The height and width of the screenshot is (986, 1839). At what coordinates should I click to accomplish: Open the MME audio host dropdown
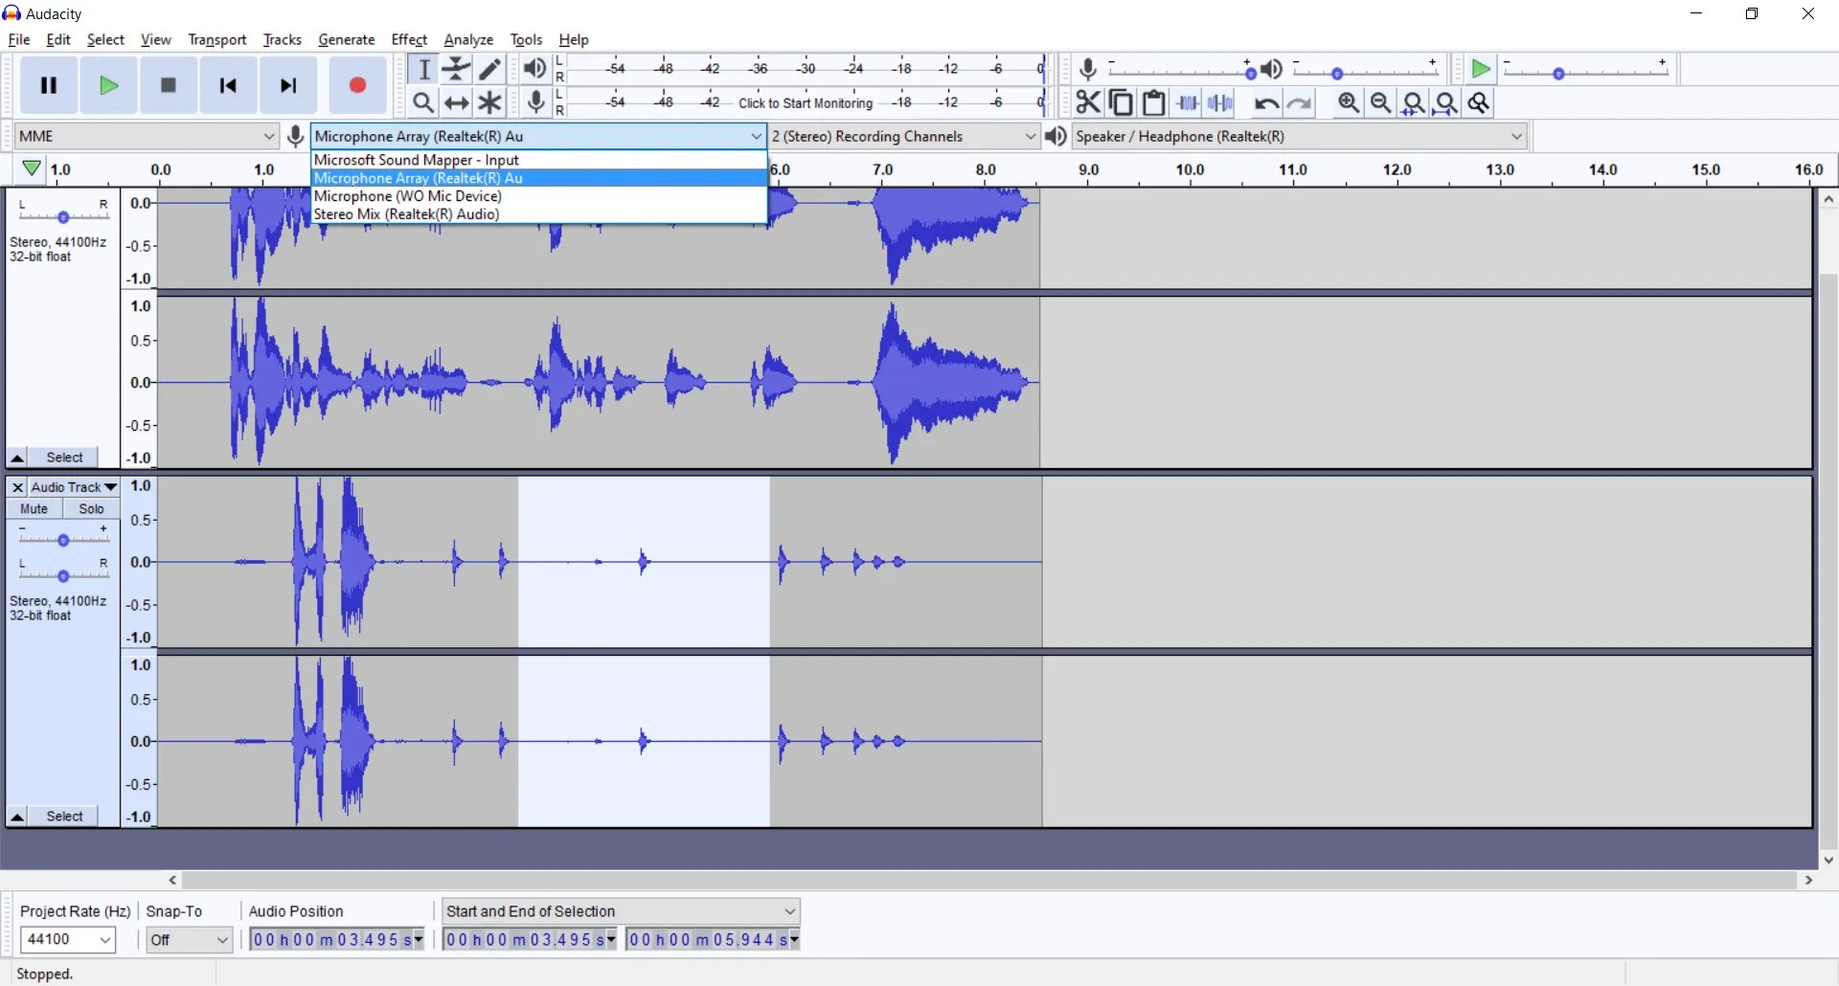[x=146, y=136]
